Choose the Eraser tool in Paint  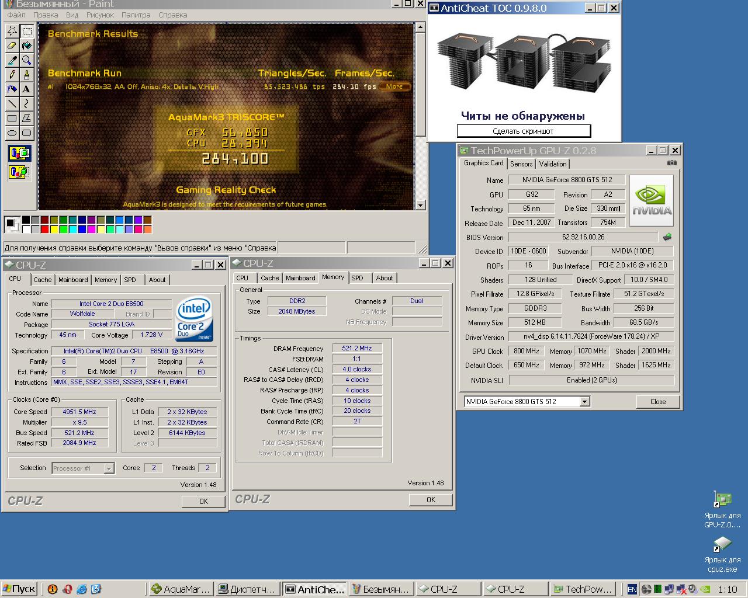[12, 46]
